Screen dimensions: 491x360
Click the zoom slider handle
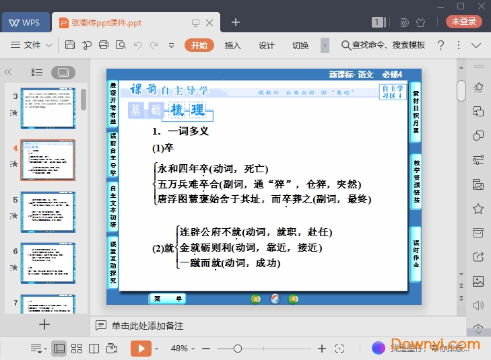pyautogui.click(x=238, y=349)
